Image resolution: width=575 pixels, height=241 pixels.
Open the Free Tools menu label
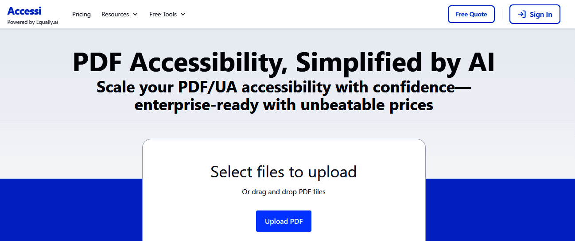163,14
